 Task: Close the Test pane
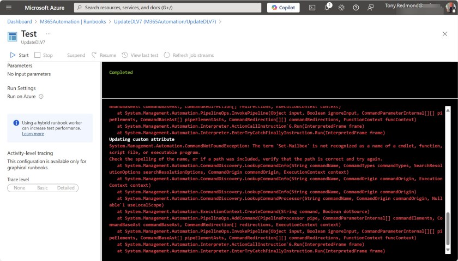444,34
